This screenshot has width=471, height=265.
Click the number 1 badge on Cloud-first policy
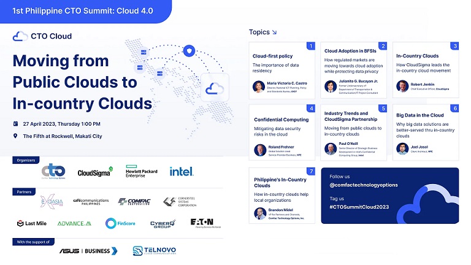coord(311,46)
